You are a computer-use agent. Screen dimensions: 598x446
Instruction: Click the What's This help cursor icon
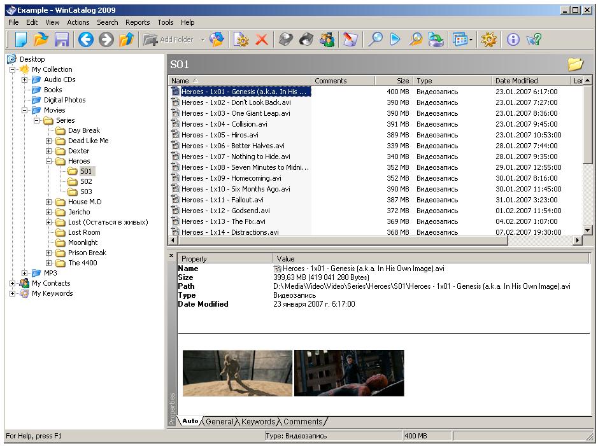pos(534,39)
